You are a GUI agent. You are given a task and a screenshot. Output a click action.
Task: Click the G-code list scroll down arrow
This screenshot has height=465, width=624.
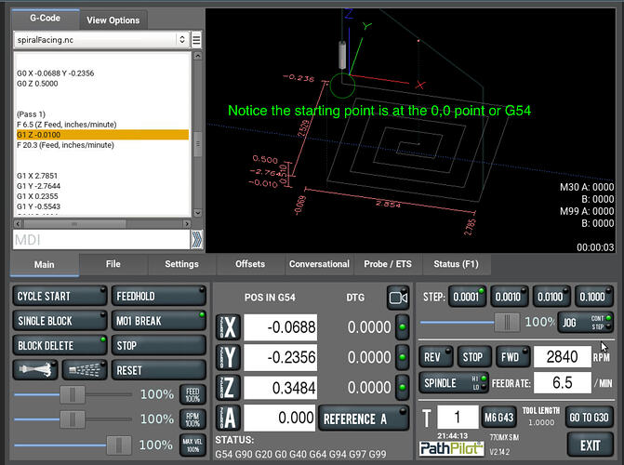197,213
